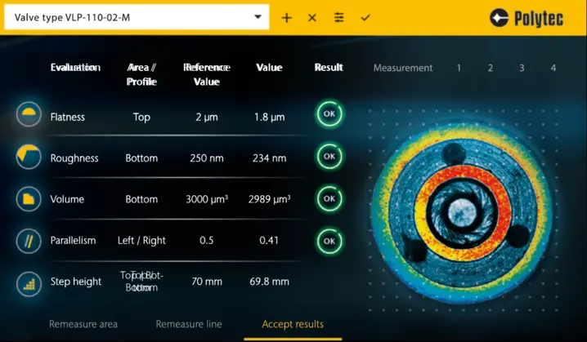Click Accept results
The width and height of the screenshot is (587, 342).
tap(293, 324)
